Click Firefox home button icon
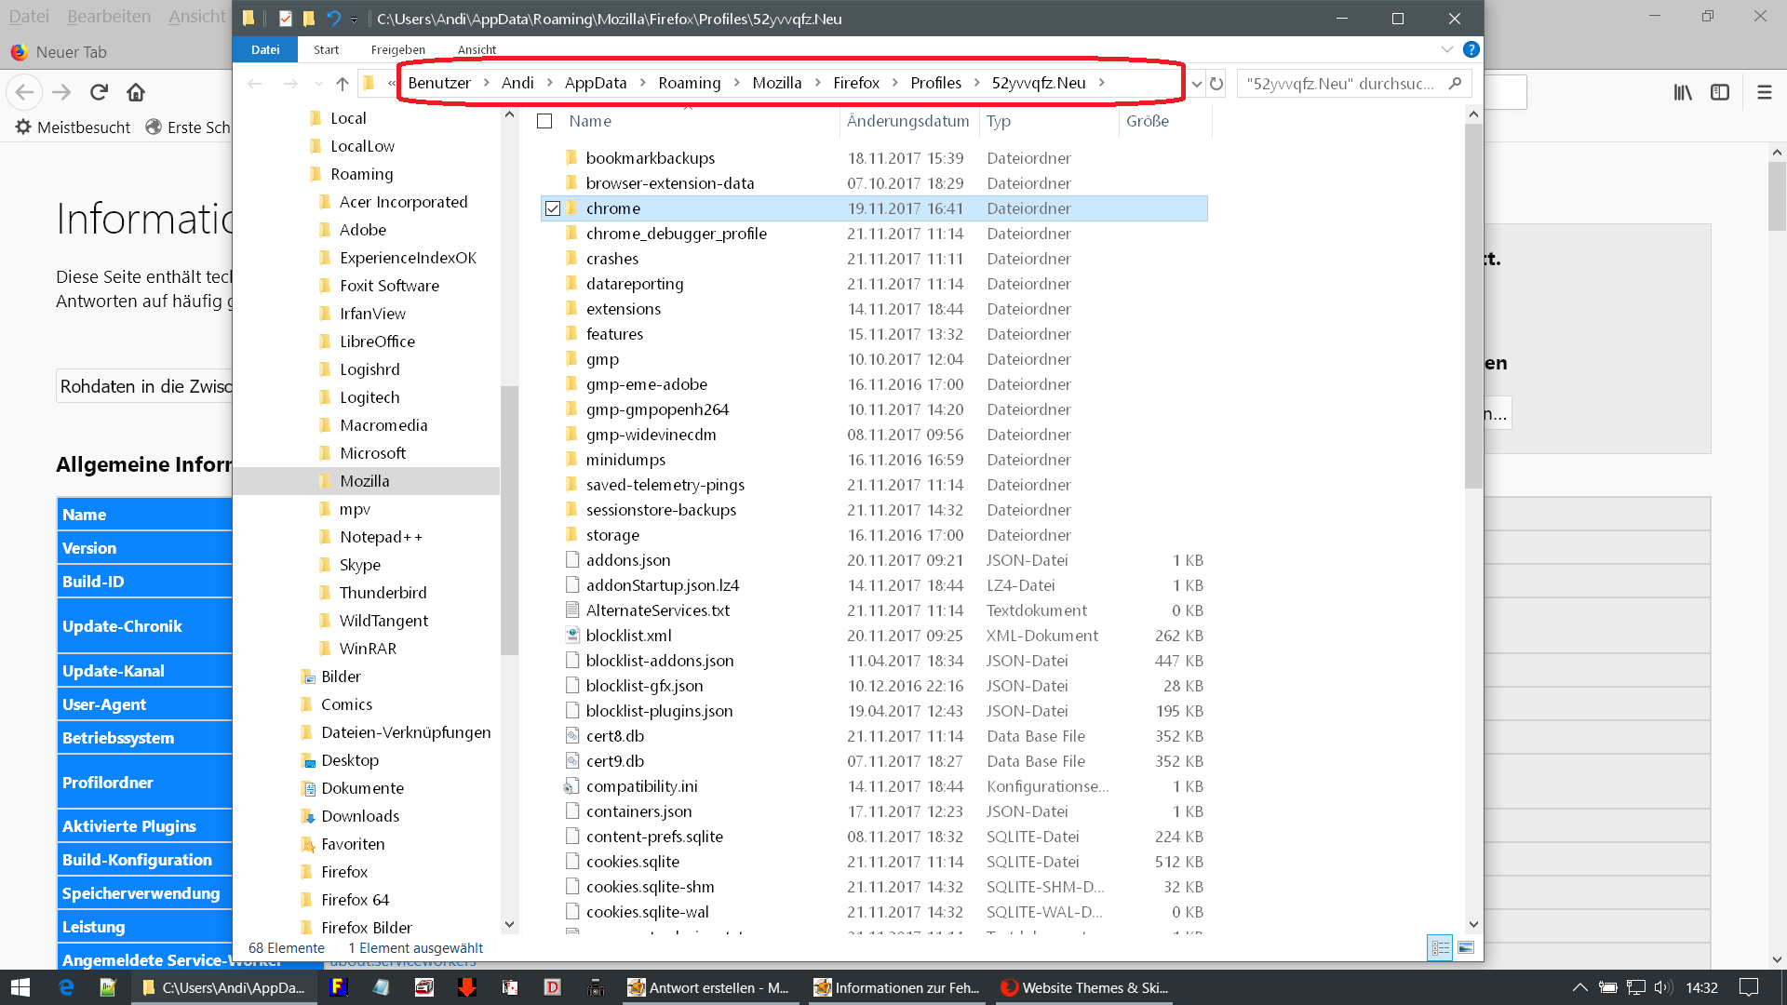The width and height of the screenshot is (1787, 1005). [x=136, y=92]
